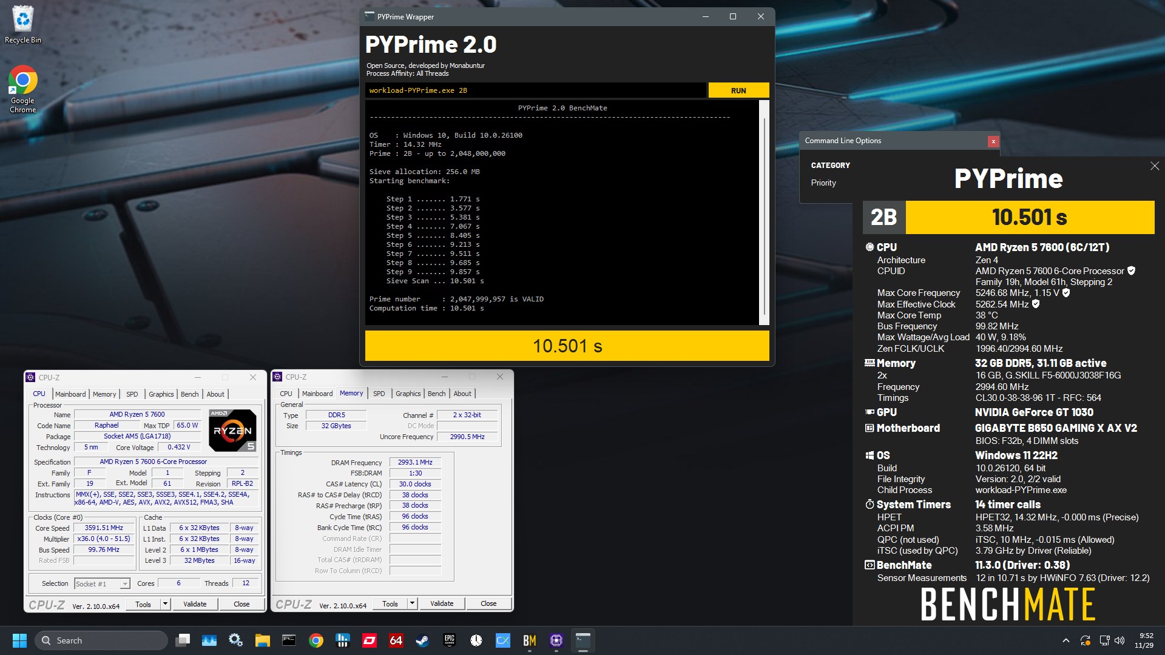Click the DRAM Frequency value 2993.1 MHz
The image size is (1165, 655).
(x=415, y=462)
